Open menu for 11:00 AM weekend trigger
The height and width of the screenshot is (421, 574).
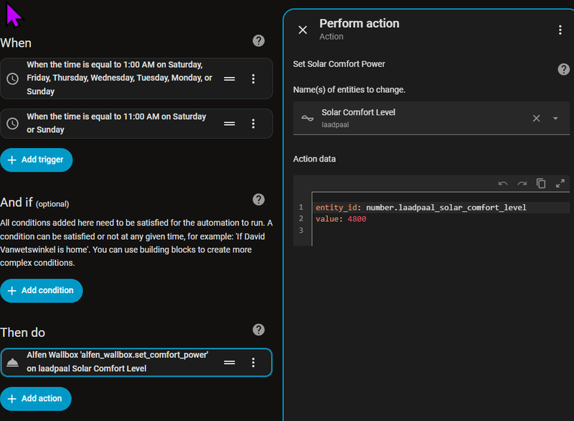253,124
